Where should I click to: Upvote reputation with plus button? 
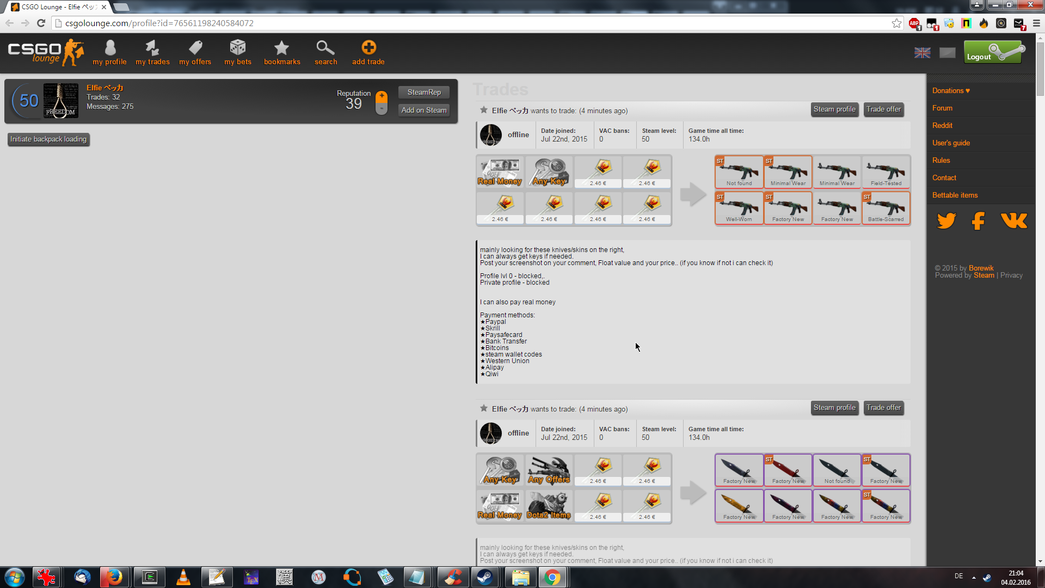(382, 97)
